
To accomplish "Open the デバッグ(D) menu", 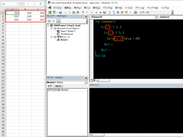I will pyautogui.click(x=107, y=8).
